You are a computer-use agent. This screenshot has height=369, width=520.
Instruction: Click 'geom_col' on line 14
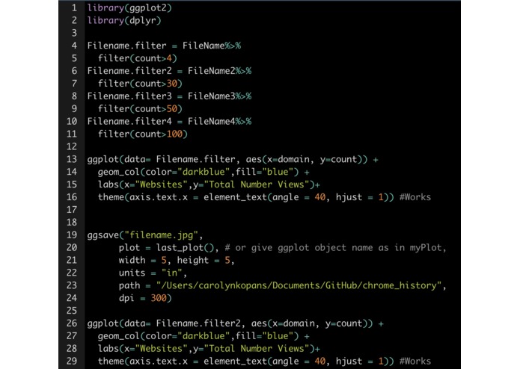(119, 172)
